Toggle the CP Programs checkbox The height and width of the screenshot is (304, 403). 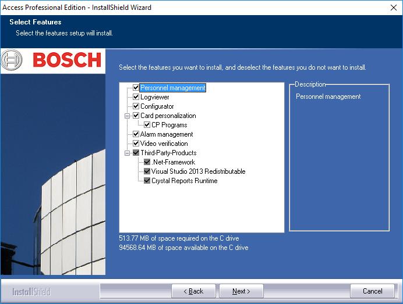[x=147, y=124]
